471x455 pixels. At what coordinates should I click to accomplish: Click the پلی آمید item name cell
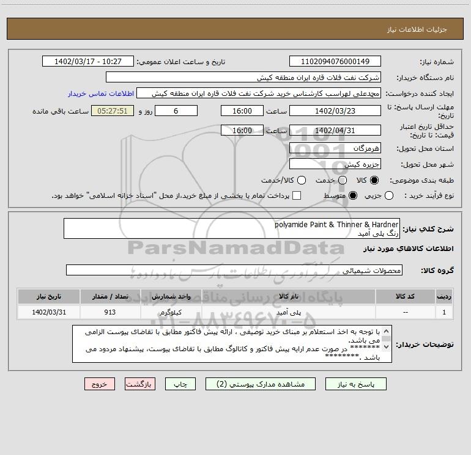click(288, 312)
